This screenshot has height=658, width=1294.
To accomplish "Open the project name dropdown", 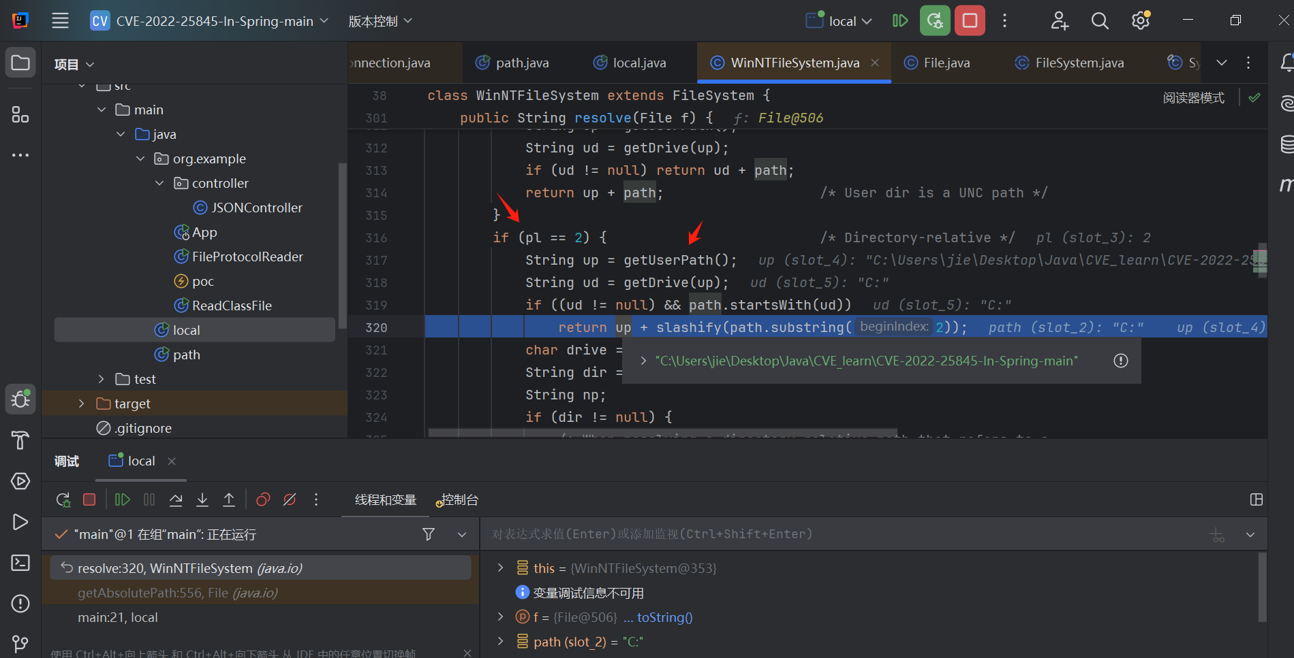I will (x=210, y=20).
